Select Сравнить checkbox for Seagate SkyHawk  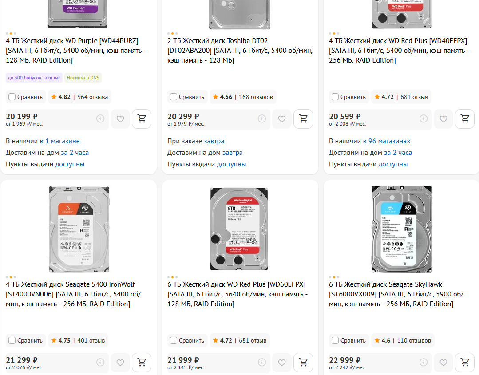(335, 340)
